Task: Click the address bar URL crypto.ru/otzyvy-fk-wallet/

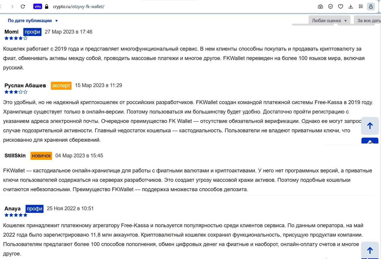Action: (78, 6)
